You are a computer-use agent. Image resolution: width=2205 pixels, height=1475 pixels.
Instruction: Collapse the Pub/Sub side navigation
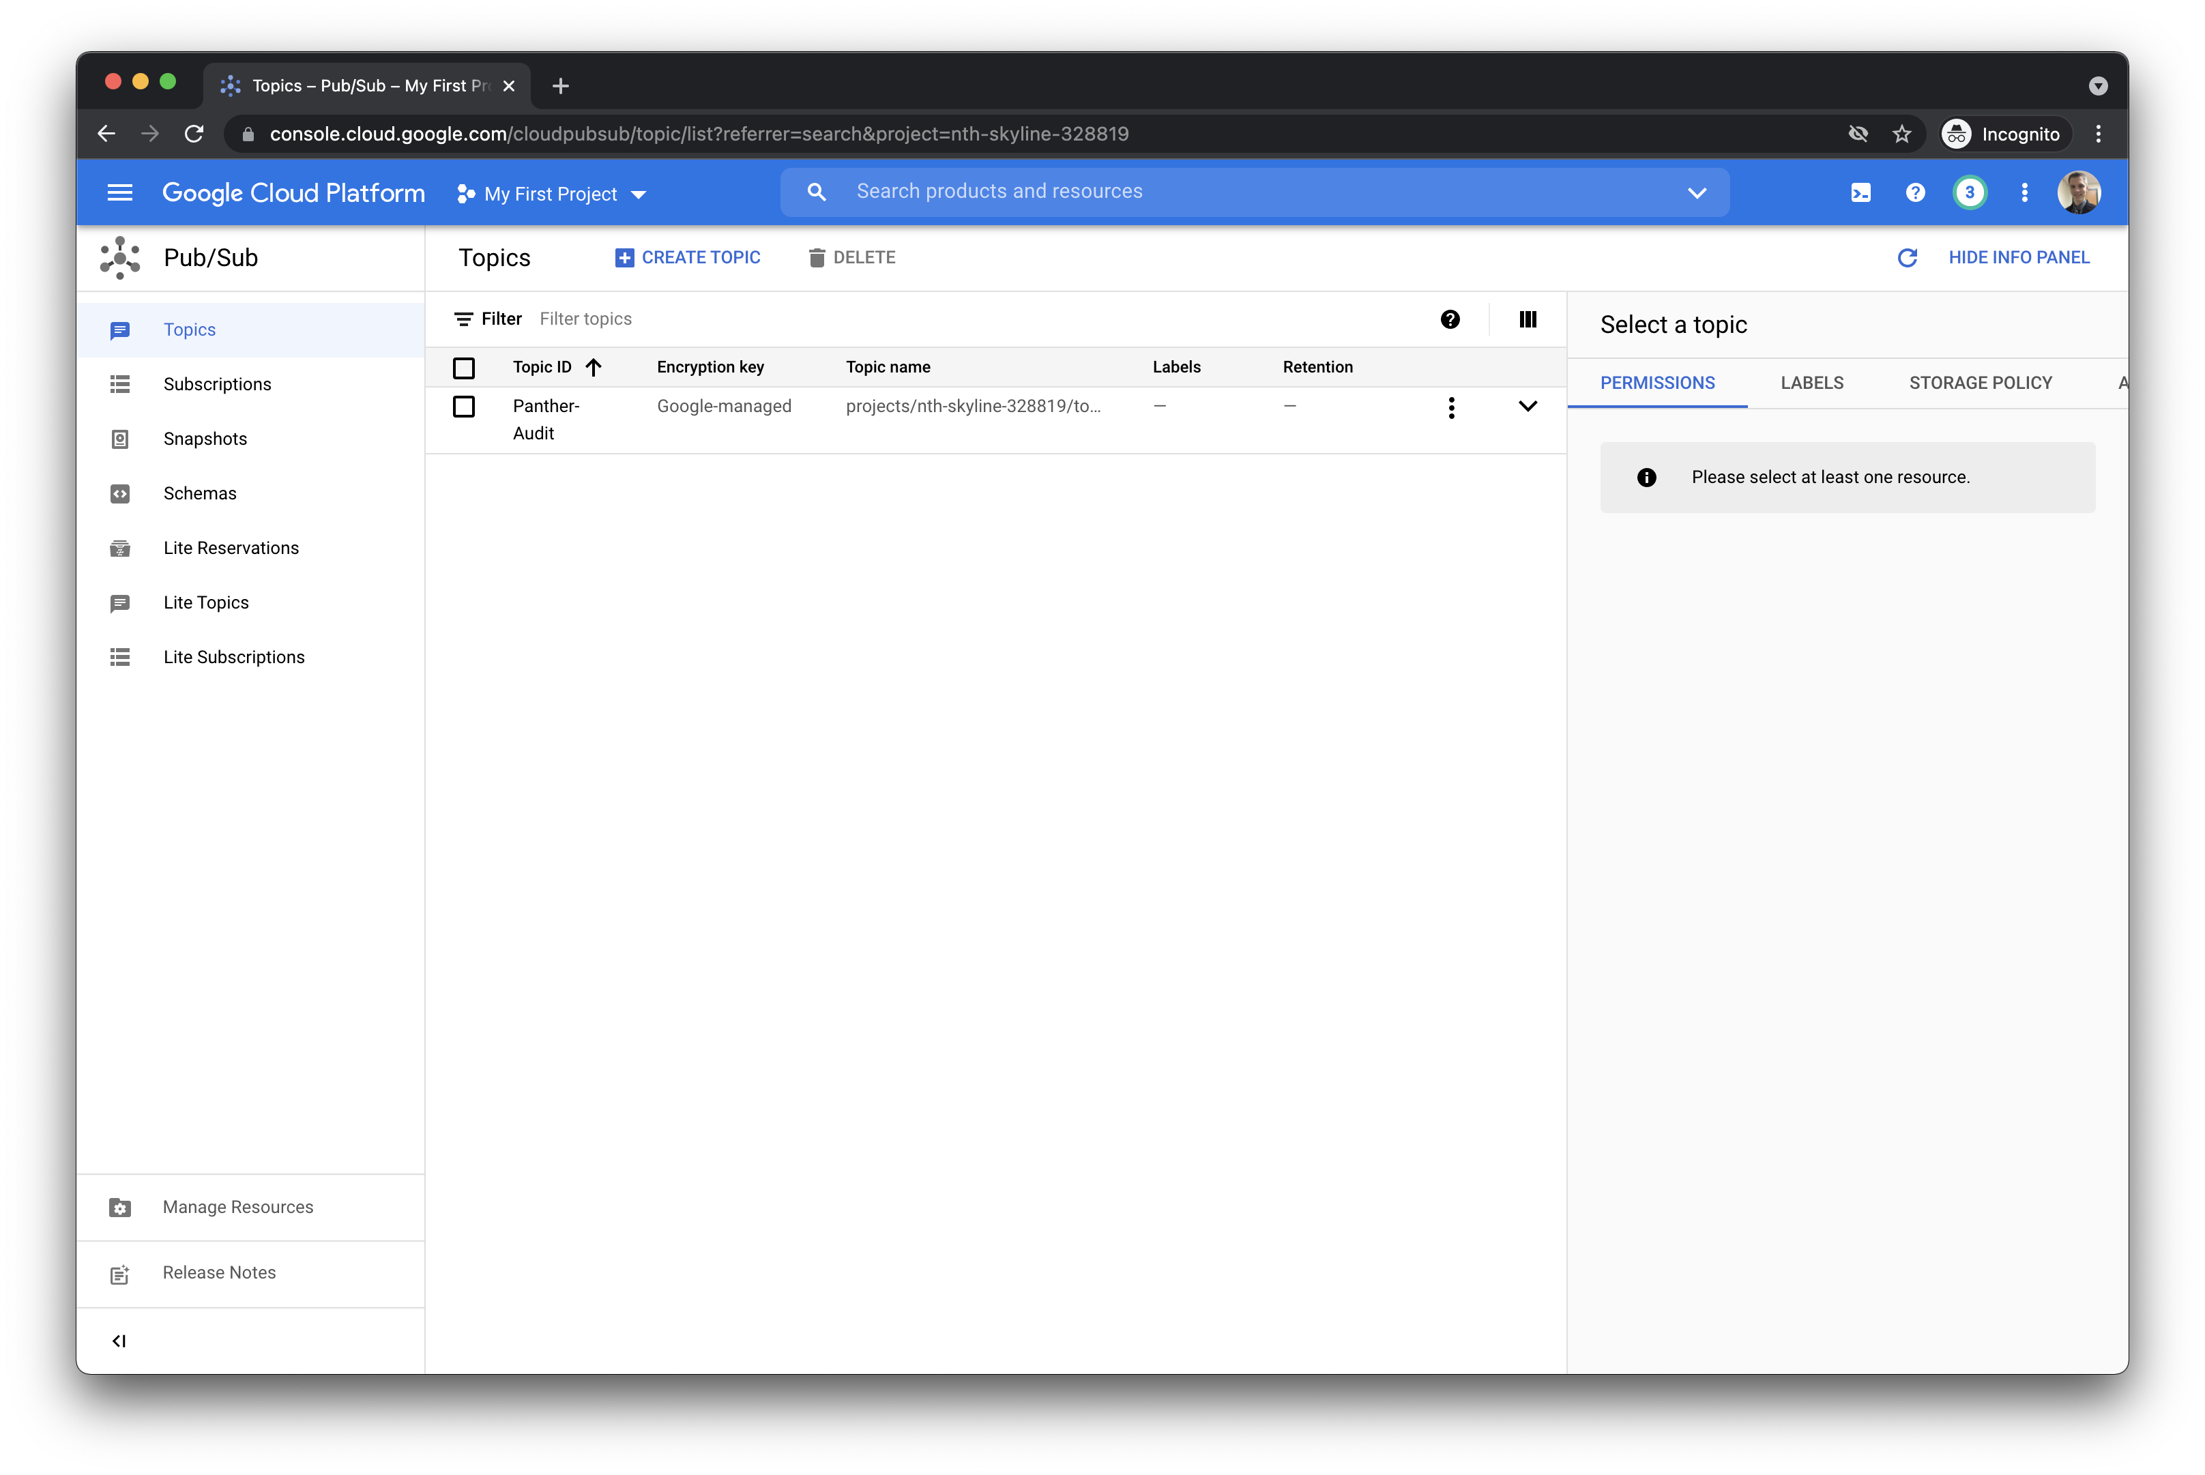tap(119, 1341)
